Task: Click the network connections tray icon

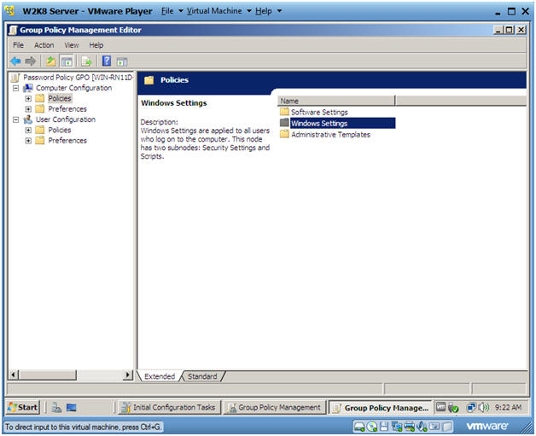Action: coord(471,407)
